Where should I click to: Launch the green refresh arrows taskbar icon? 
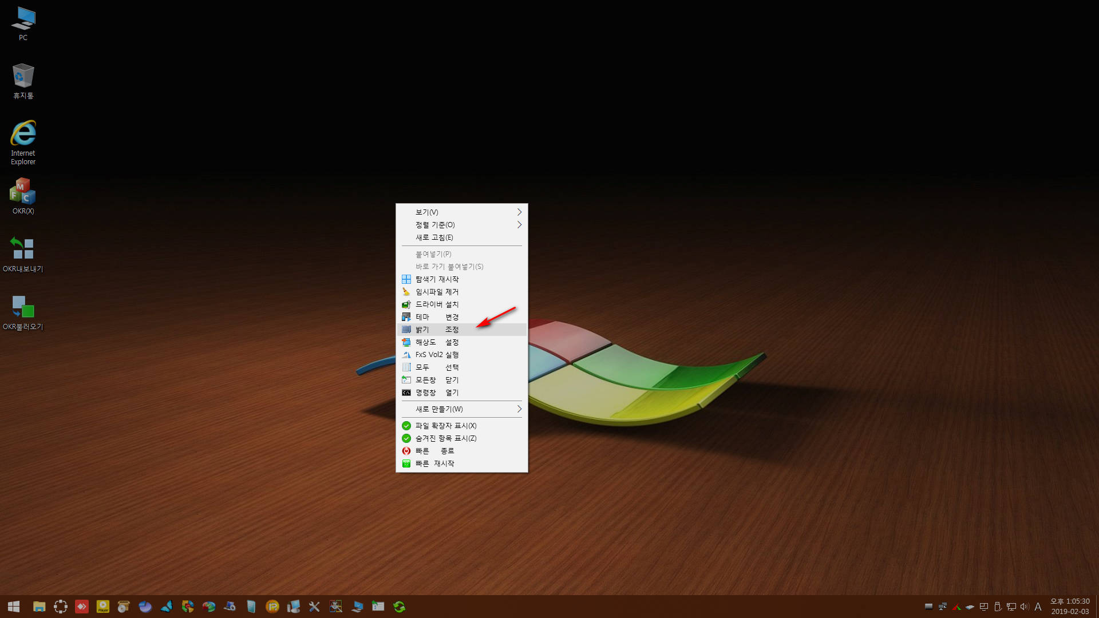400,607
